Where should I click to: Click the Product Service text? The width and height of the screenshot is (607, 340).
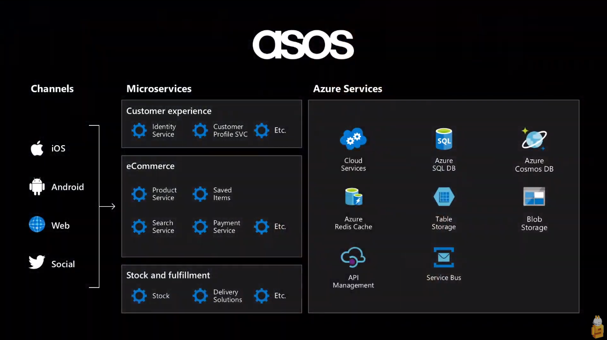point(165,194)
